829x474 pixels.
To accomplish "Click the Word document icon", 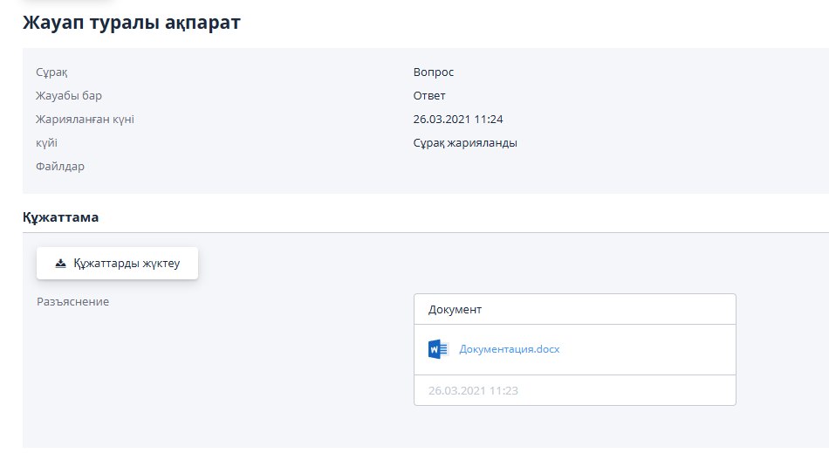I will 438,349.
